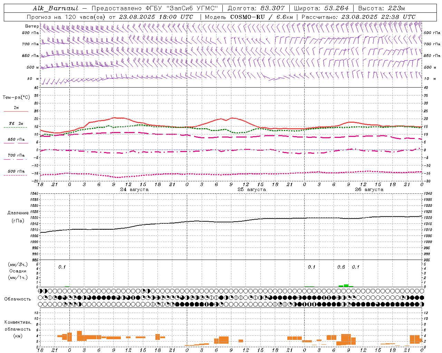
Task: Click the '26 августа' date label
Action: pyautogui.click(x=369, y=190)
